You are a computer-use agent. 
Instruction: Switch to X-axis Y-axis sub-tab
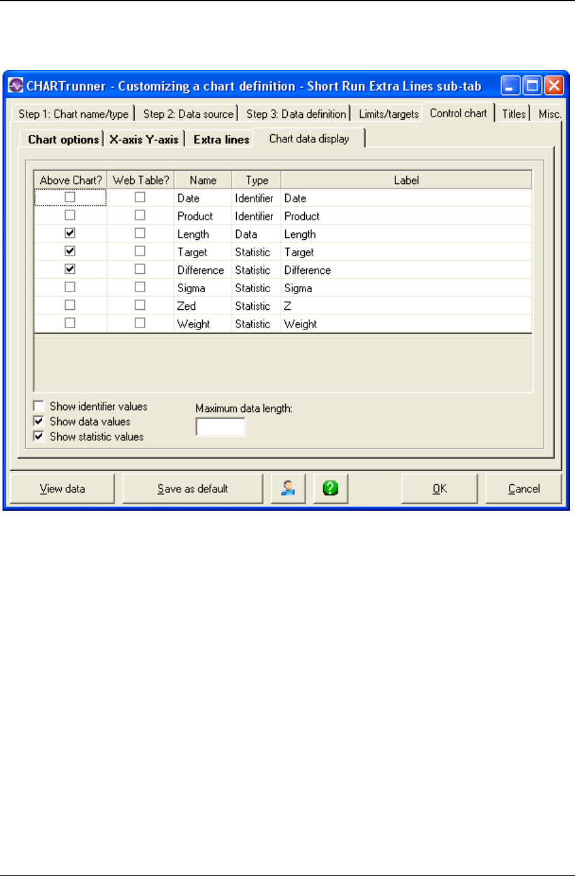pyautogui.click(x=144, y=140)
